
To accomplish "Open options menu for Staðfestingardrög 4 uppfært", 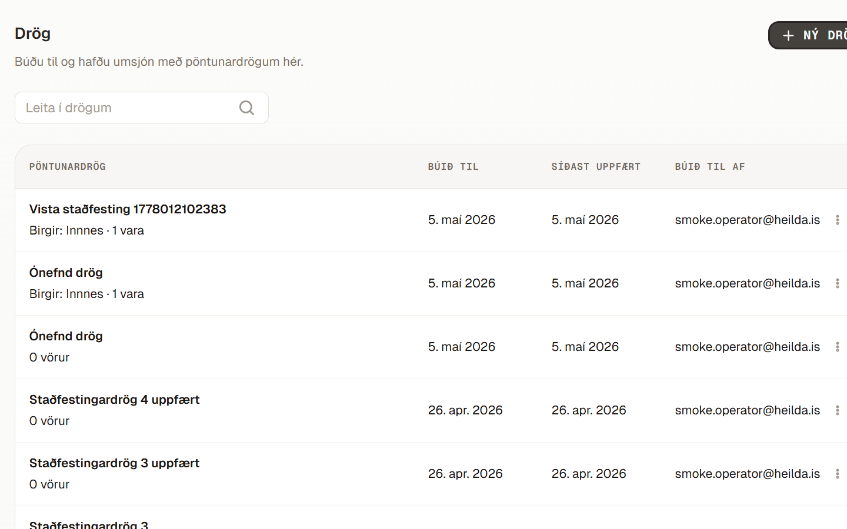I will click(x=837, y=410).
